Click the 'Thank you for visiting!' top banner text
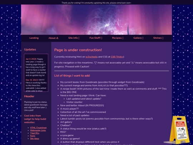The width and height of the screenshot is (193, 145). click(96, 3)
